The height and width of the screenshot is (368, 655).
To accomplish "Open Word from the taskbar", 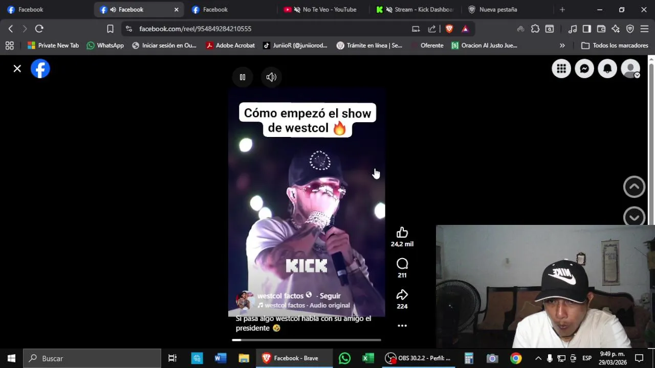I will point(220,358).
